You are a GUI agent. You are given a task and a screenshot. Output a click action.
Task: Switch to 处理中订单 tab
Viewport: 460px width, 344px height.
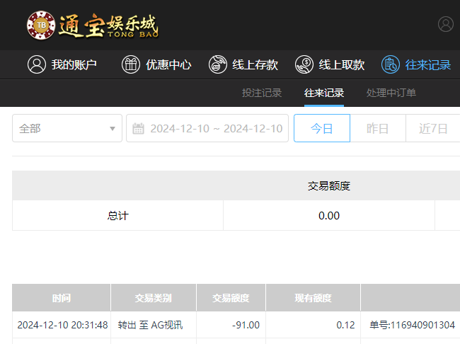(x=391, y=93)
